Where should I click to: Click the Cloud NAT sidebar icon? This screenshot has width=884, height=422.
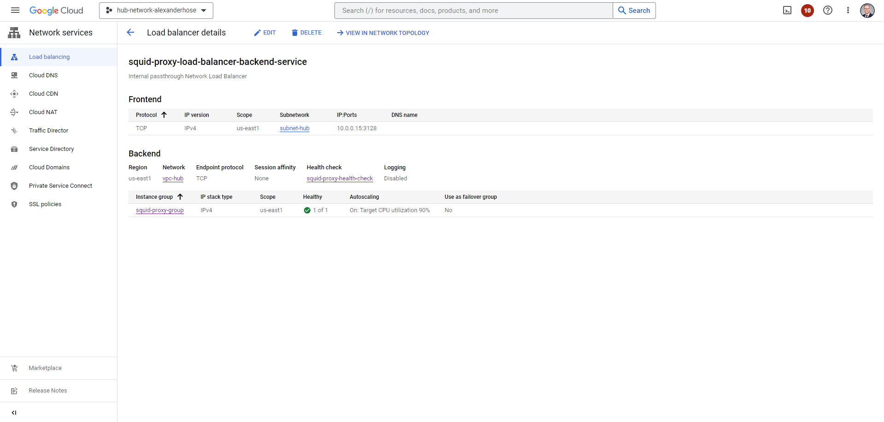tap(14, 112)
